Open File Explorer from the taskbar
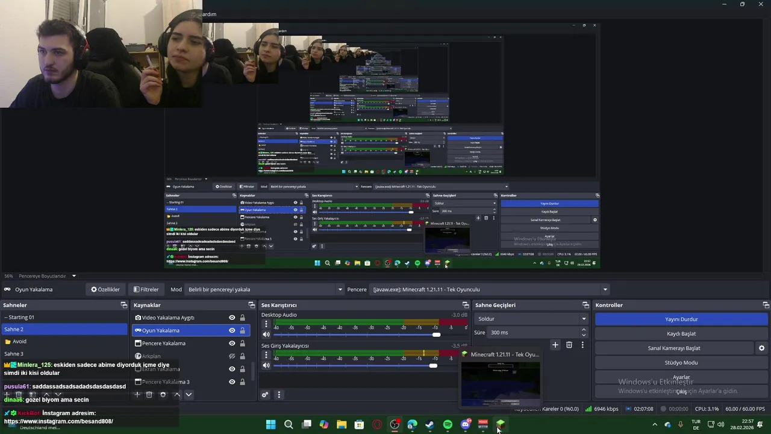Viewport: 771px width, 434px height. pyautogui.click(x=342, y=424)
